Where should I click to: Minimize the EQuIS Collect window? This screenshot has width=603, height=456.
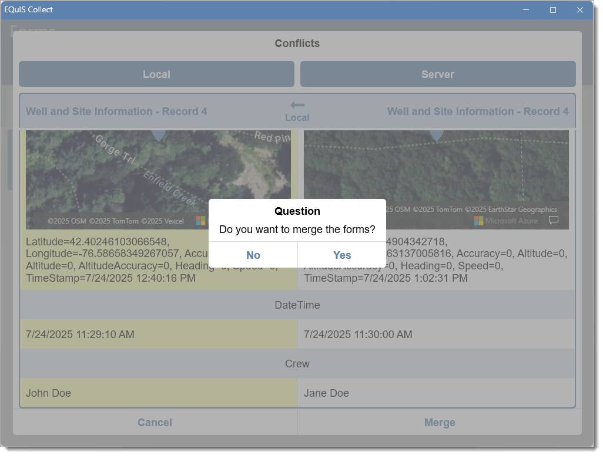525,10
